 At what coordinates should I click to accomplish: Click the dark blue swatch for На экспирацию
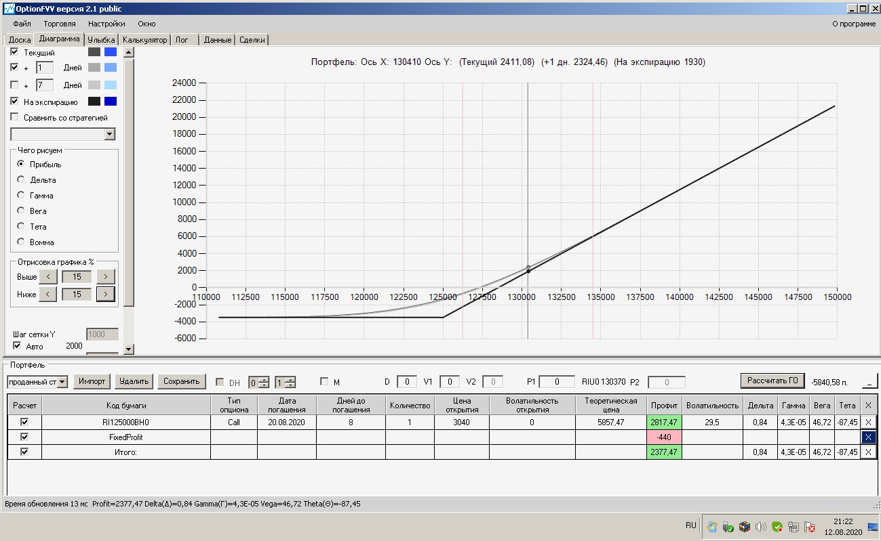111,102
